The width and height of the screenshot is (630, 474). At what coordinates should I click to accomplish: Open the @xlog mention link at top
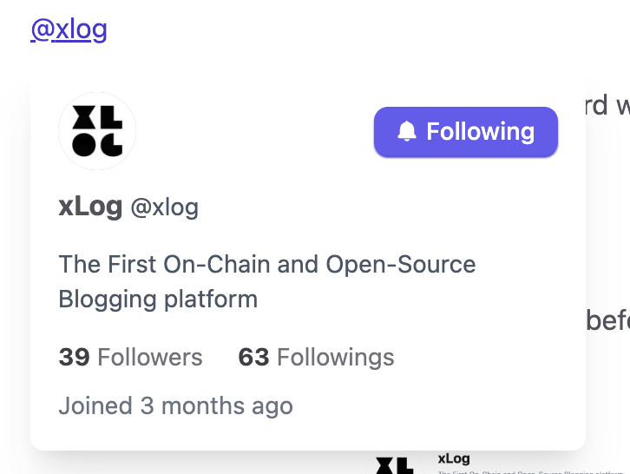click(x=69, y=29)
